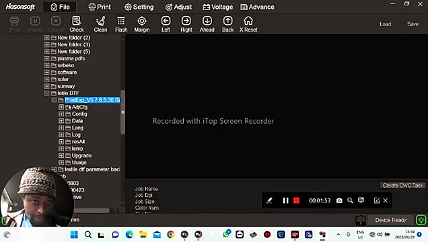Viewport: 428px width, 242px height.
Task: Switch to the Adjust tab
Action: [178, 7]
